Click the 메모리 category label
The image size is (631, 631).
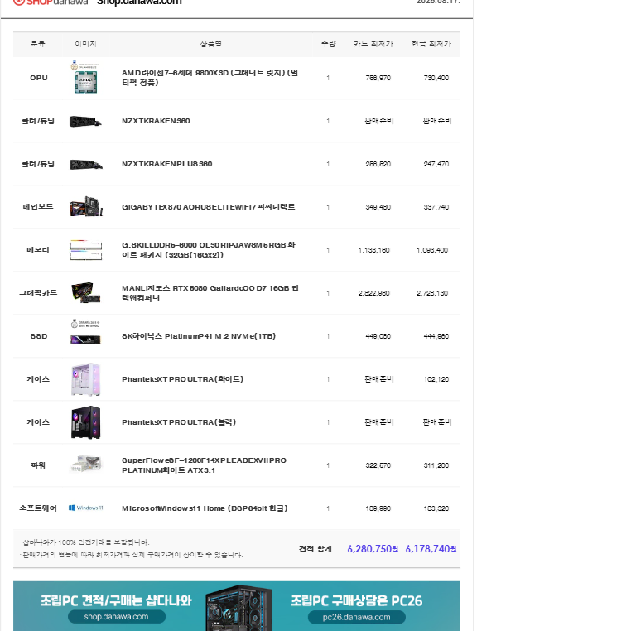pos(38,250)
